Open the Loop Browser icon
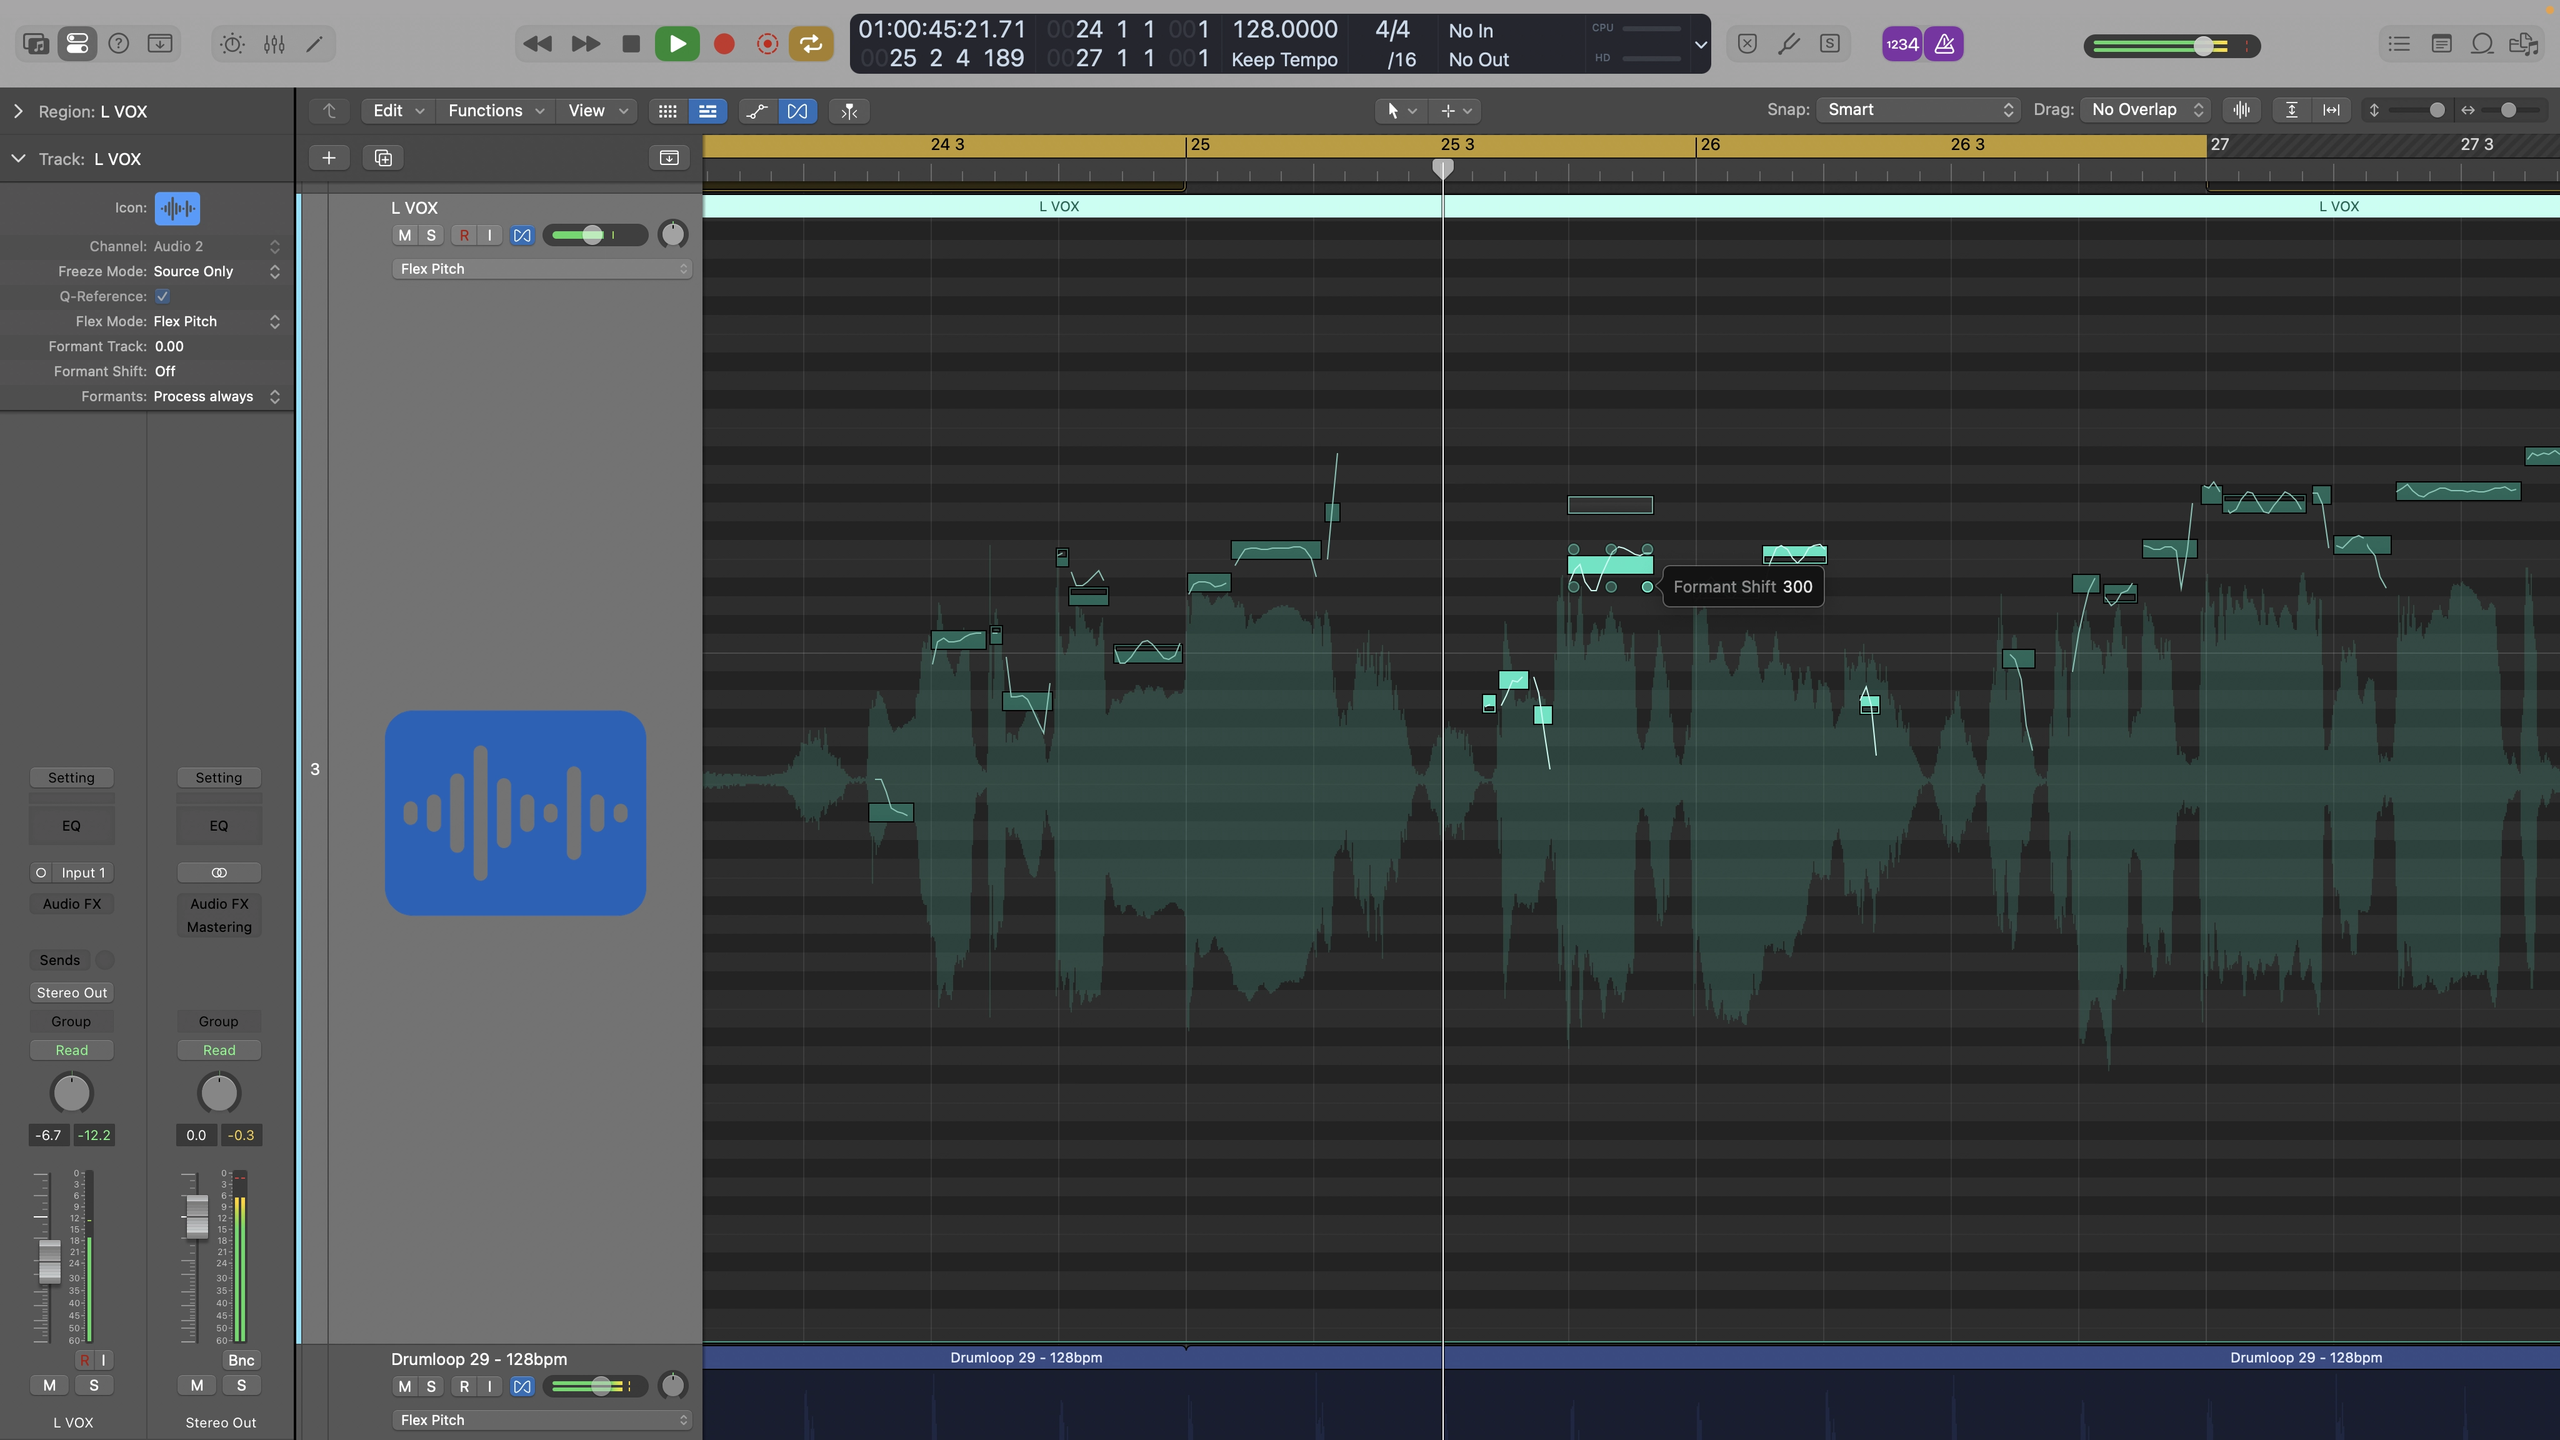This screenshot has height=1440, width=2560. coord(2481,44)
